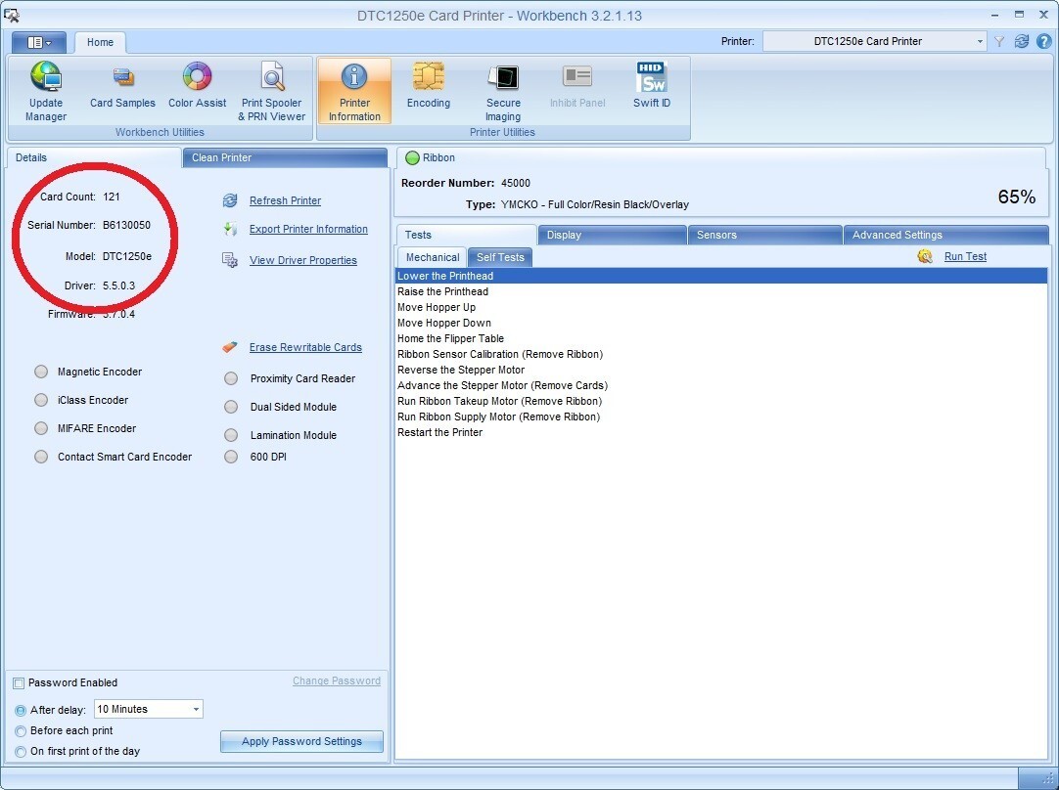The width and height of the screenshot is (1059, 790).
Task: Switch to the Clean Printer tab
Action: (284, 157)
